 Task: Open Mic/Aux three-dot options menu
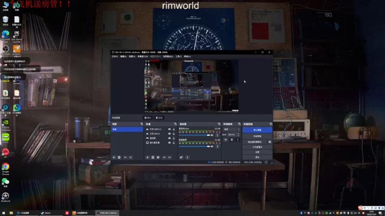(x=218, y=135)
